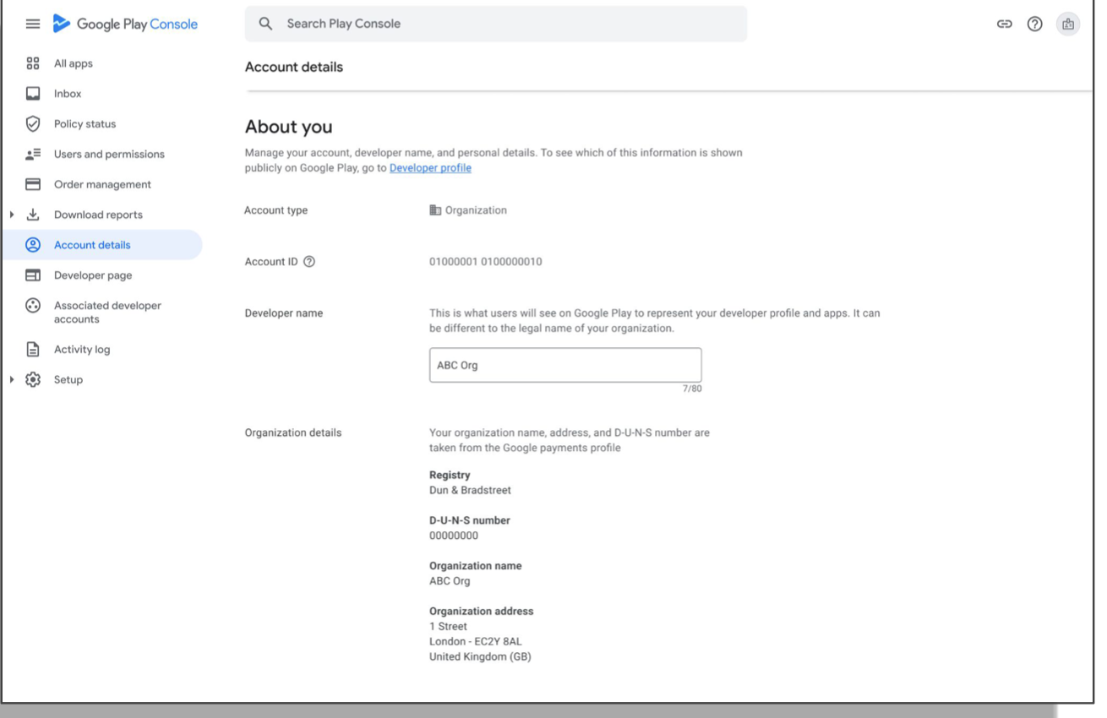Click the search magnifier icon
This screenshot has width=1107, height=718.
[265, 24]
